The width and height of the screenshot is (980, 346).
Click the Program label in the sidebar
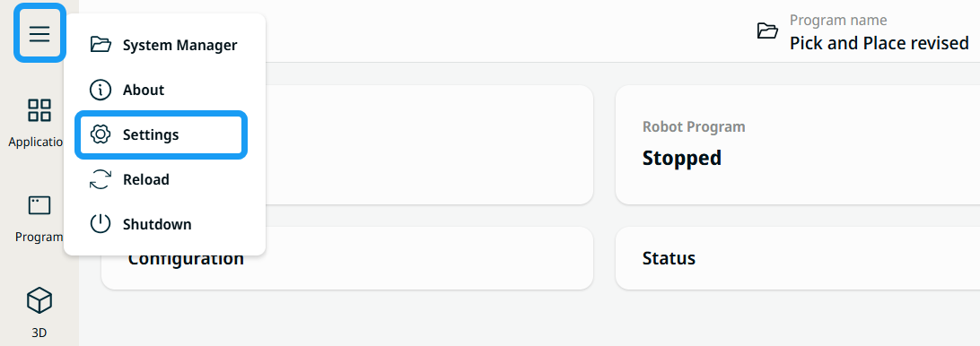tap(39, 238)
